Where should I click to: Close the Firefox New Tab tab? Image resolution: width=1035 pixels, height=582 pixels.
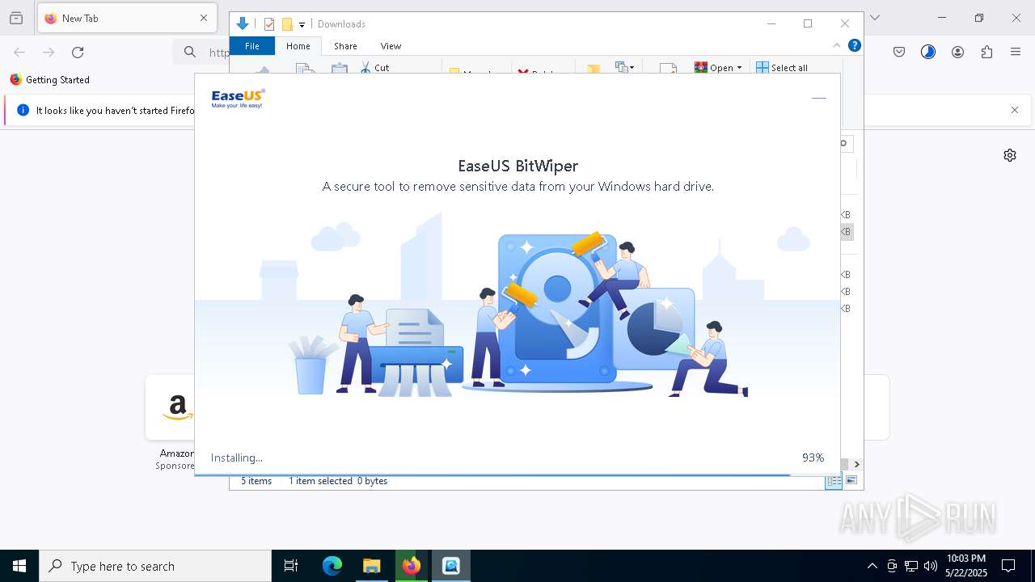tap(204, 18)
